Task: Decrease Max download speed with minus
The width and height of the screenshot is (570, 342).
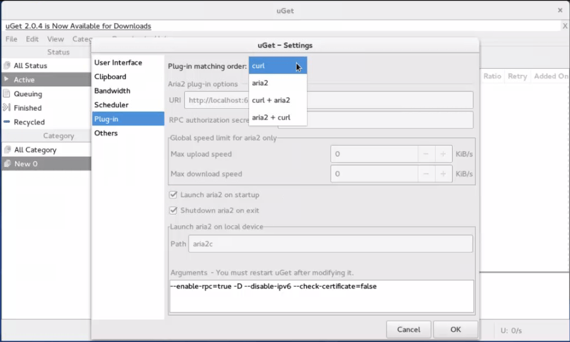Action: tap(426, 174)
